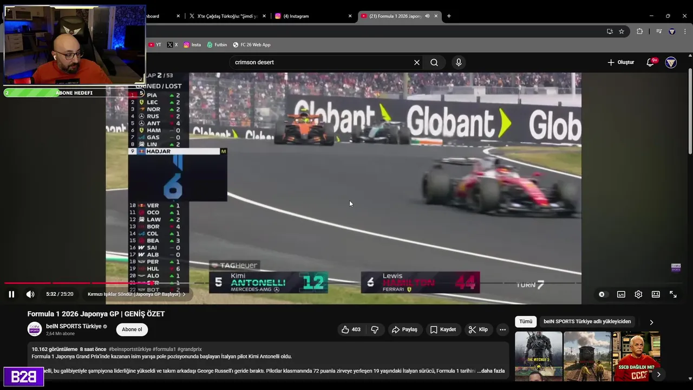Click the search magnifier button

(434, 62)
